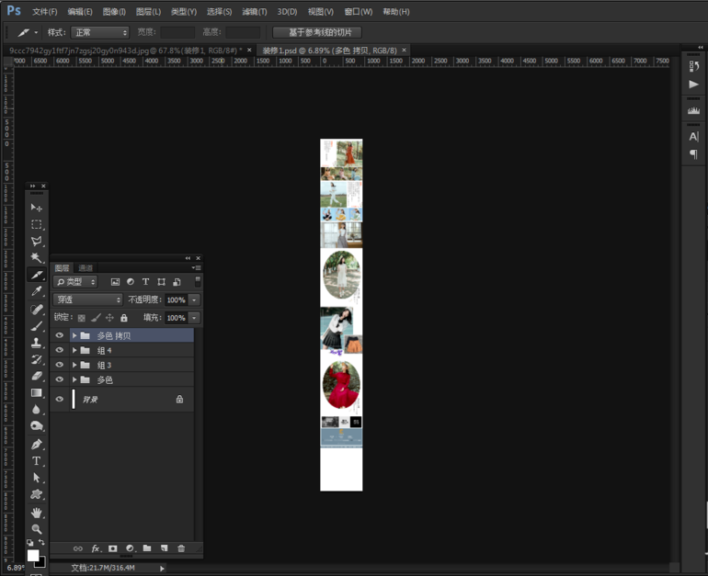Pick the Magic Wand tool

point(37,258)
